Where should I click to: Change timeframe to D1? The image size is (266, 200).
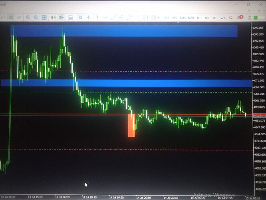(214, 18)
